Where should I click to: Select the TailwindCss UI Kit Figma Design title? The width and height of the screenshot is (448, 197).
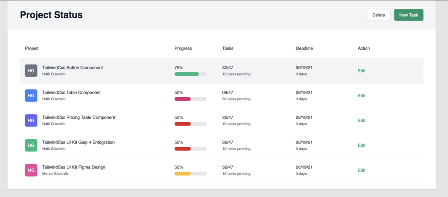point(74,167)
